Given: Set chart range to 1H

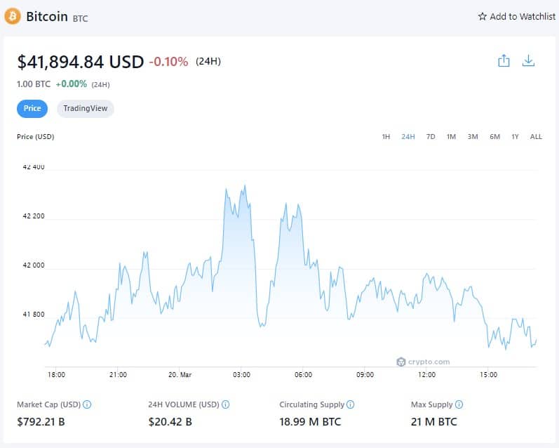Looking at the screenshot, I should point(386,137).
